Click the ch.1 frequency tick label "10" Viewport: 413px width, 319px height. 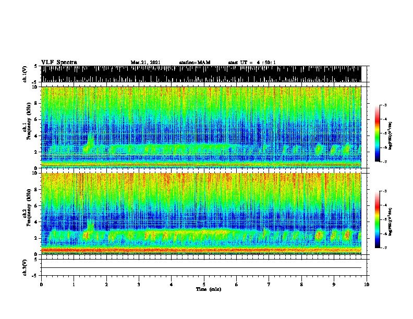click(x=36, y=88)
